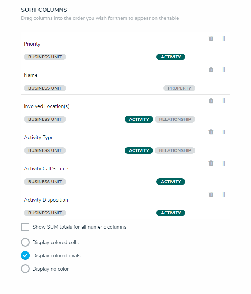This screenshot has width=251, height=294.
Task: Select Display colored ovals option
Action: pyautogui.click(x=25, y=255)
